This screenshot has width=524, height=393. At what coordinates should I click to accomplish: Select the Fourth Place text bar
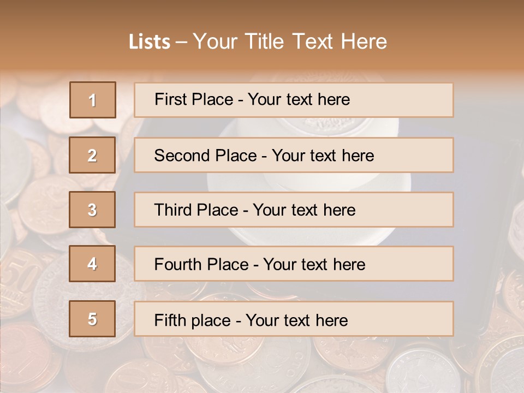294,264
